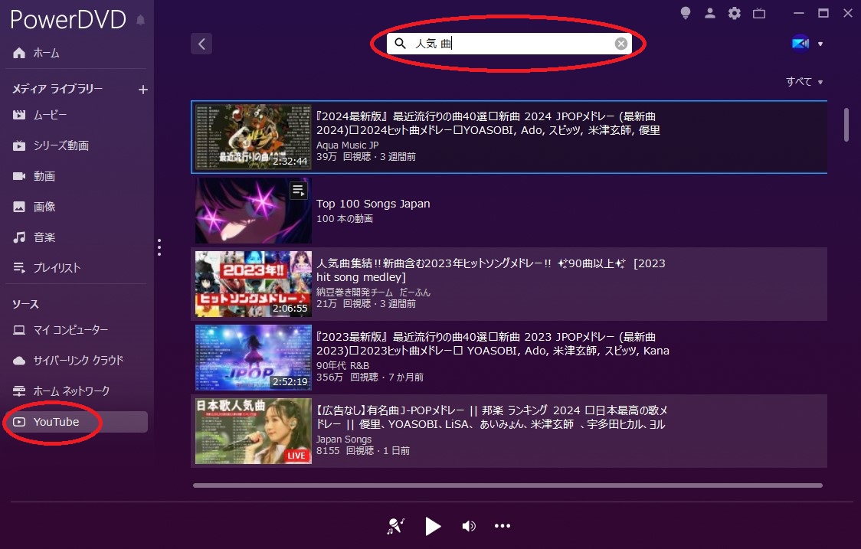Open the 2024最新版 thumbnail with 2:32:44 duration
The image size is (861, 549).
point(253,137)
